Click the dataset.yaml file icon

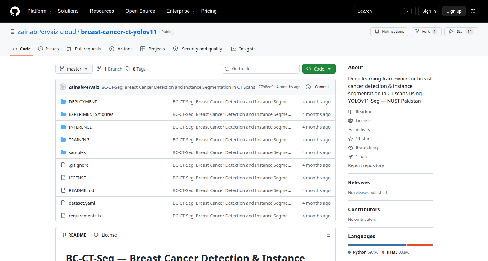pos(63,203)
